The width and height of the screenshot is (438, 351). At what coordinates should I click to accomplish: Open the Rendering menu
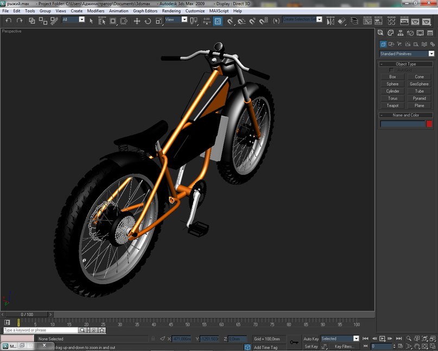tap(171, 11)
